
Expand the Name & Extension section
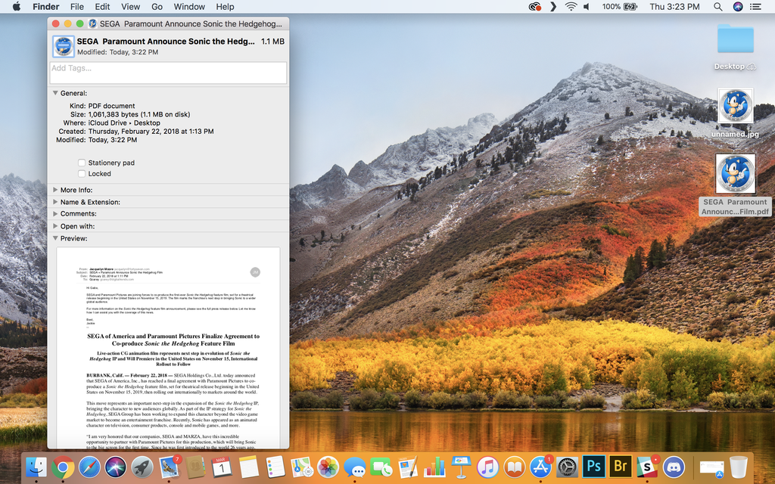54,202
